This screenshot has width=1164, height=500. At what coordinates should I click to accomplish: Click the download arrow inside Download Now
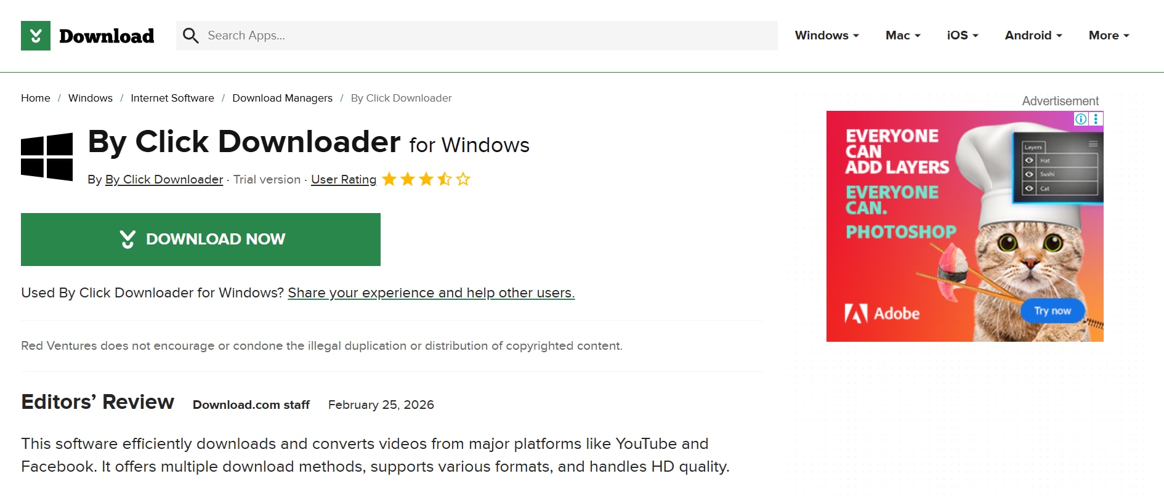coord(127,239)
